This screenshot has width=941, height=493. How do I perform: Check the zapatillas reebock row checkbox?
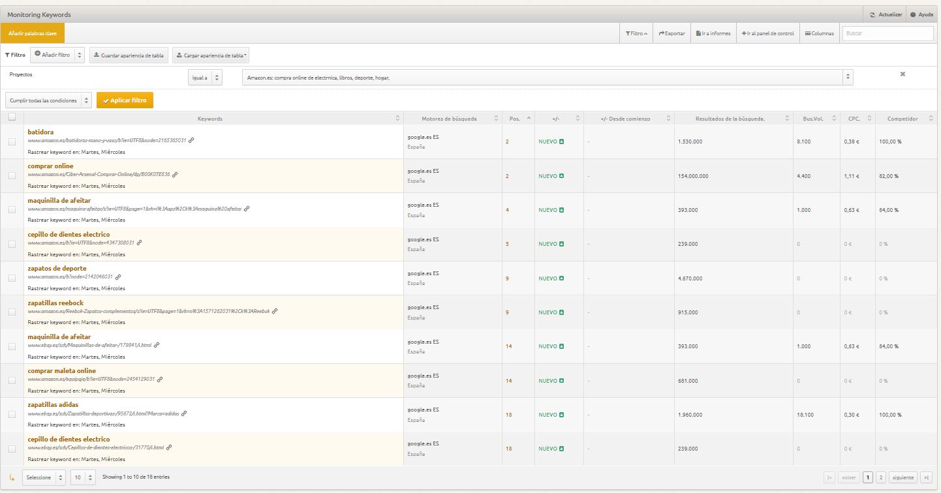(12, 312)
